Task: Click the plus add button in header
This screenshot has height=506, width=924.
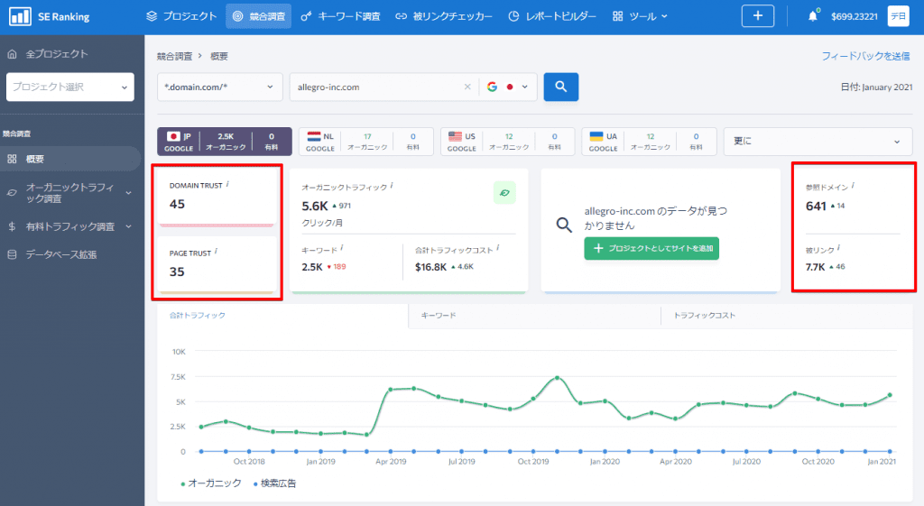Action: click(x=758, y=16)
